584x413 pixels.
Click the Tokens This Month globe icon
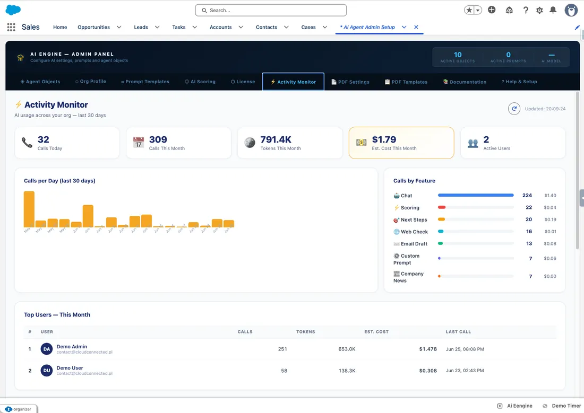pos(250,143)
